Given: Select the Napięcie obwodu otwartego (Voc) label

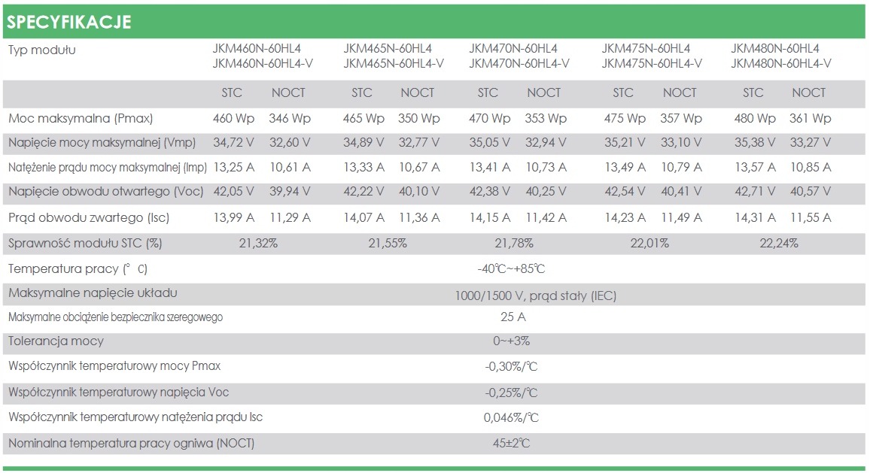Looking at the screenshot, I should point(105,191).
